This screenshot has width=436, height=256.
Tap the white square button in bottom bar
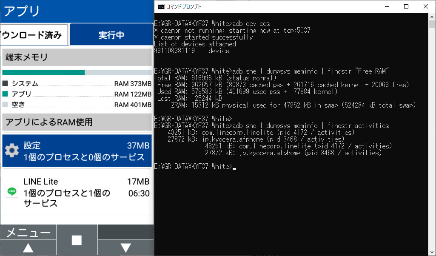(77, 240)
